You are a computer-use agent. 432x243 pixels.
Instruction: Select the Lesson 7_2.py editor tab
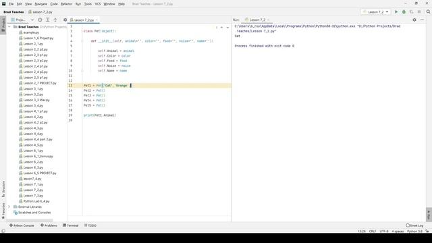84,20
